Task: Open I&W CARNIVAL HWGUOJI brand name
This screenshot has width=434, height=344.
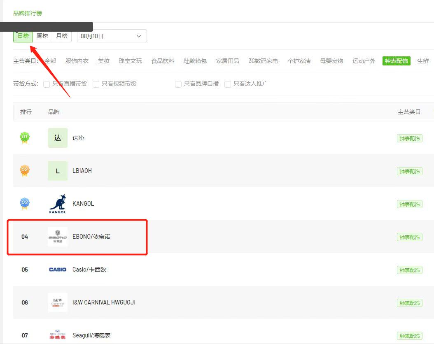Action: (x=104, y=302)
